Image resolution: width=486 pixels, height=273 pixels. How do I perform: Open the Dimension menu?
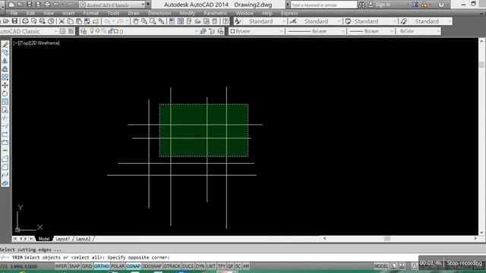[x=159, y=14]
